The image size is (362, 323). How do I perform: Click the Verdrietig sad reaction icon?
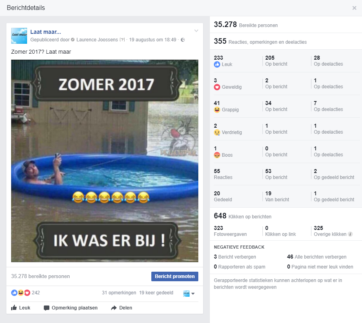click(217, 132)
